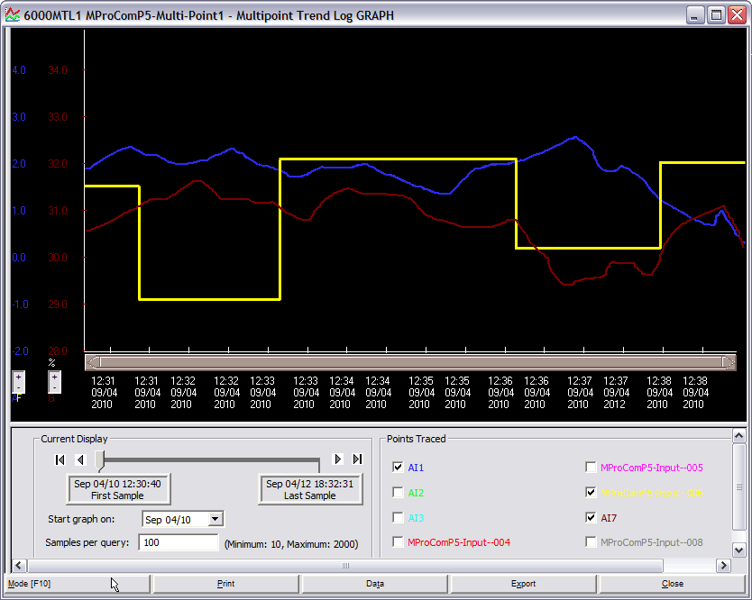The image size is (752, 600).
Task: Enable the AI2 trace checkbox
Action: point(399,493)
